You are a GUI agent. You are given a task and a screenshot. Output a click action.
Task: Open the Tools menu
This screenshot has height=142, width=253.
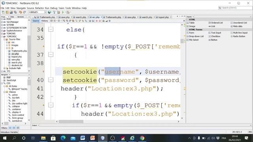68,8
